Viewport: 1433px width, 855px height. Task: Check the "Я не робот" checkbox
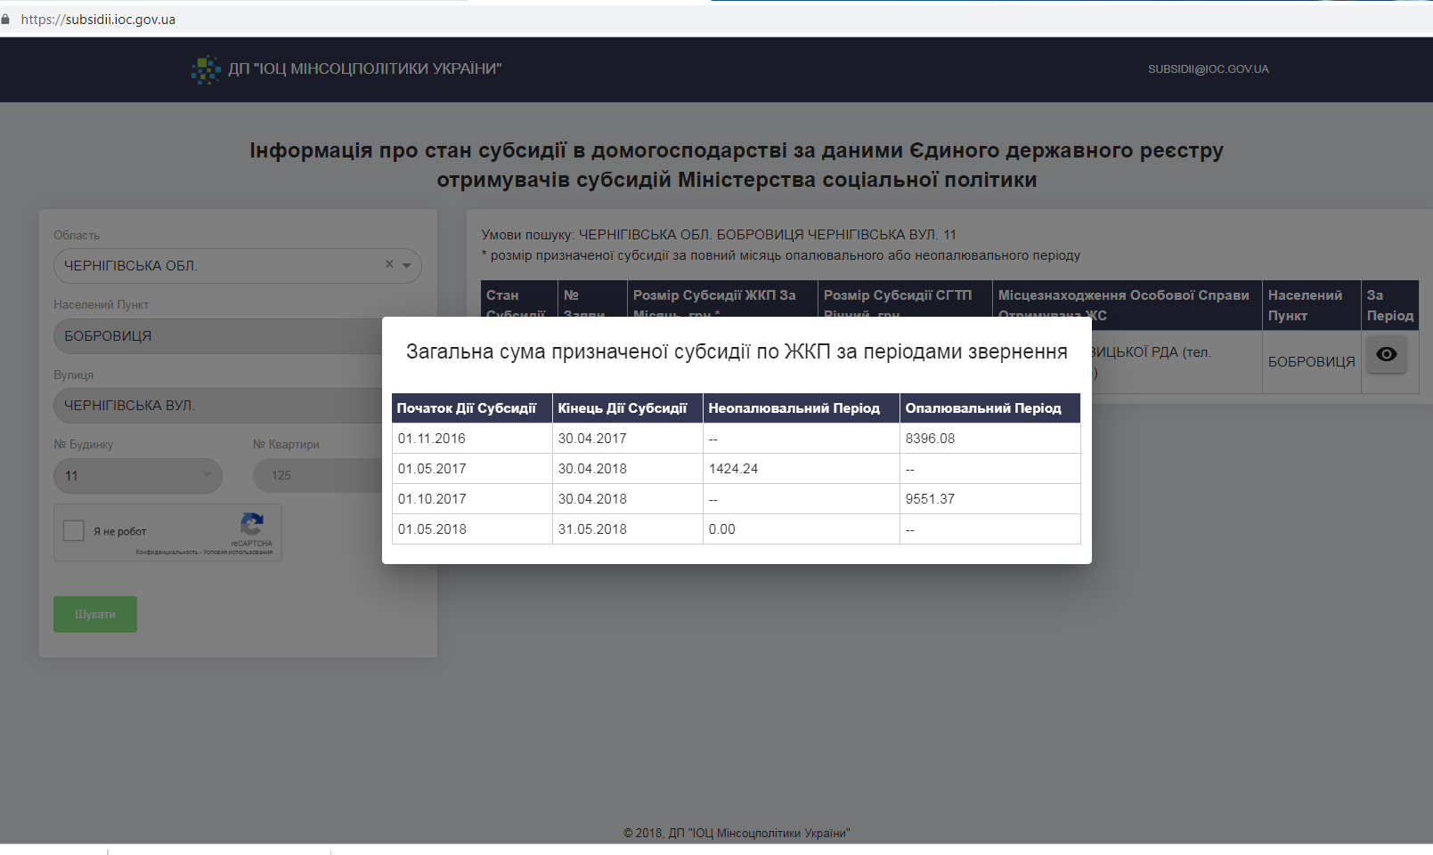point(74,530)
